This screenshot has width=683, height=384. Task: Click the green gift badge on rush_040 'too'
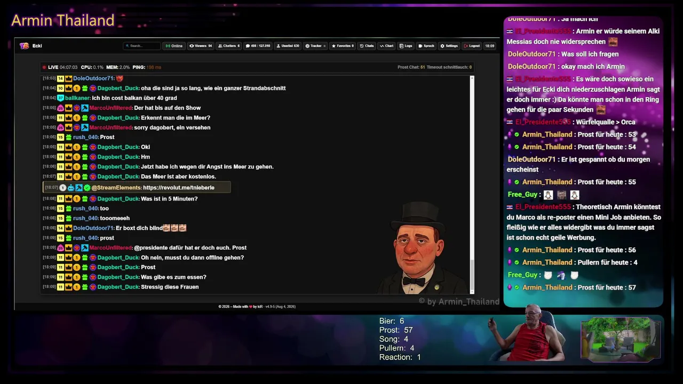(68, 209)
